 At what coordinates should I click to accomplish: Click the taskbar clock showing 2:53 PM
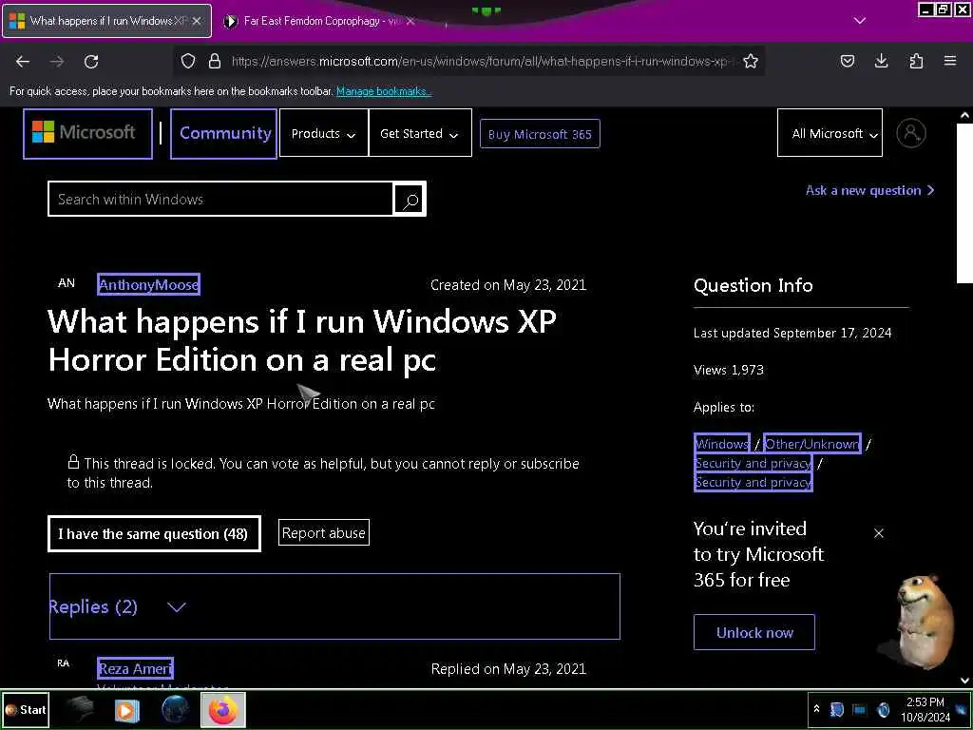click(x=925, y=709)
